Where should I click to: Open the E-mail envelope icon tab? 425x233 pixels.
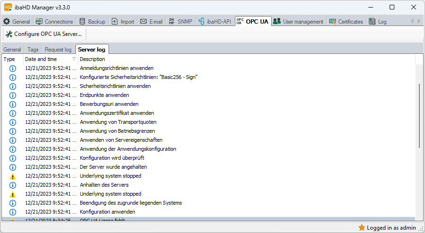pos(143,22)
